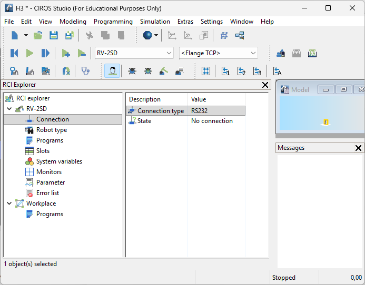Click the model libraries icon in top toolbar
Image resolution: width=365 pixels, height=285 pixels.
pyautogui.click(x=224, y=35)
